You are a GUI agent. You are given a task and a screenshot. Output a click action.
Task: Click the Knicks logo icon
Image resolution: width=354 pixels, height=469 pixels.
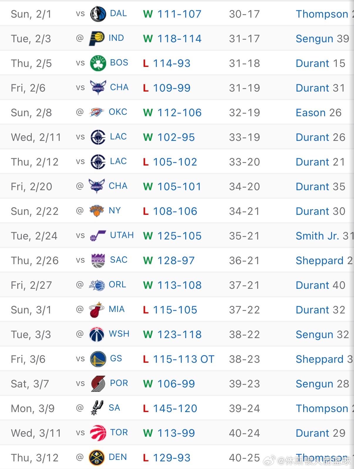click(97, 211)
